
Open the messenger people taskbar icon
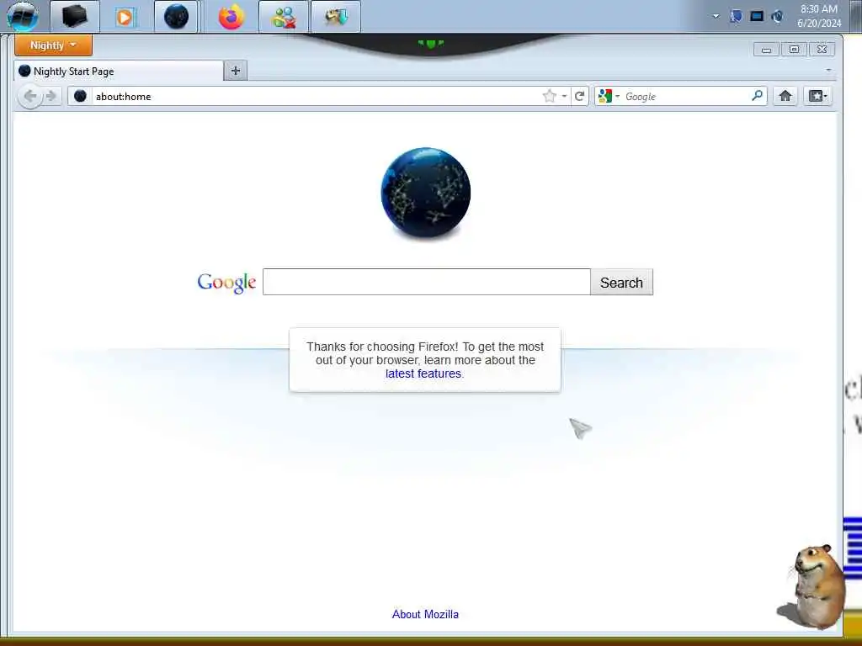283,17
